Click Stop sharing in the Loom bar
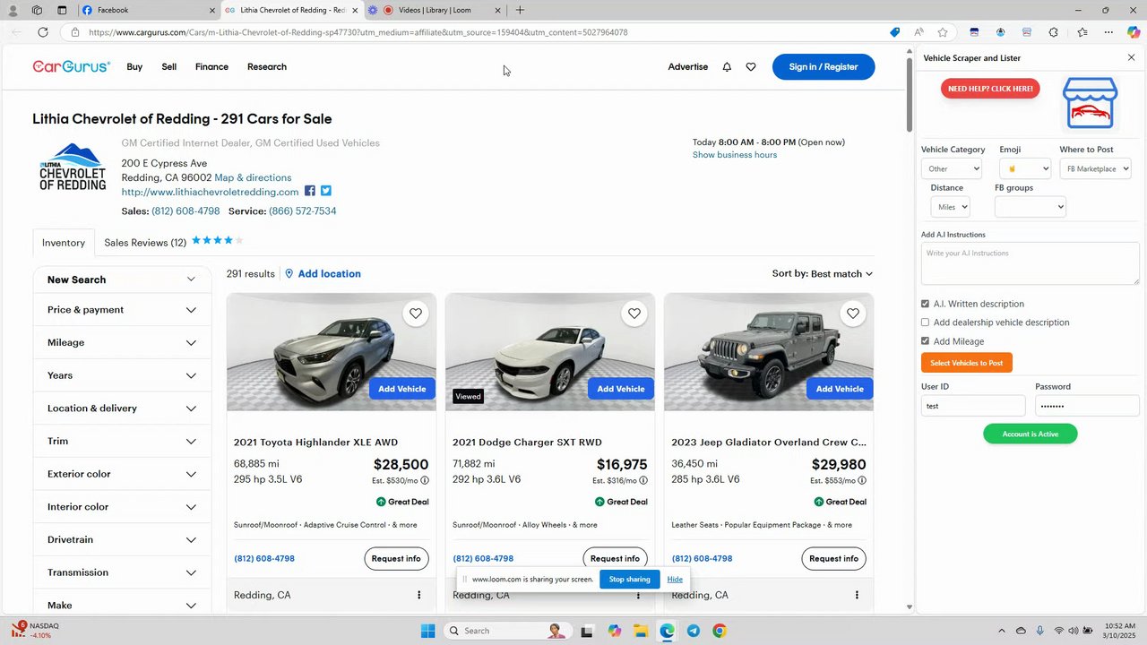The width and height of the screenshot is (1147, 645). tap(630, 580)
